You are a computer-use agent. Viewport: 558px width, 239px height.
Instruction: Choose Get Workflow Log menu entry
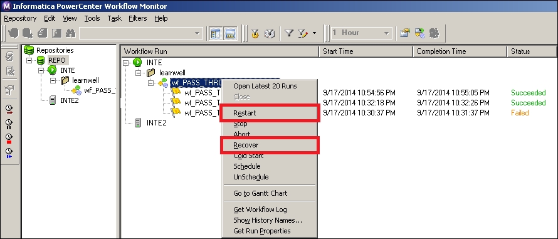pos(270,210)
